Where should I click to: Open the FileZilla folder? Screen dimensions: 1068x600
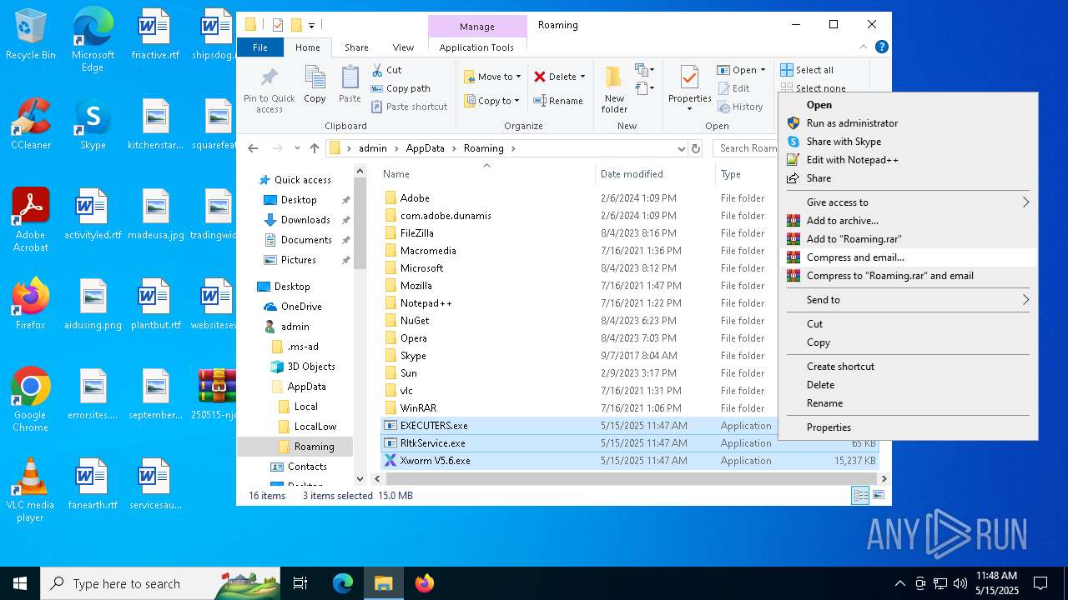pyautogui.click(x=416, y=233)
